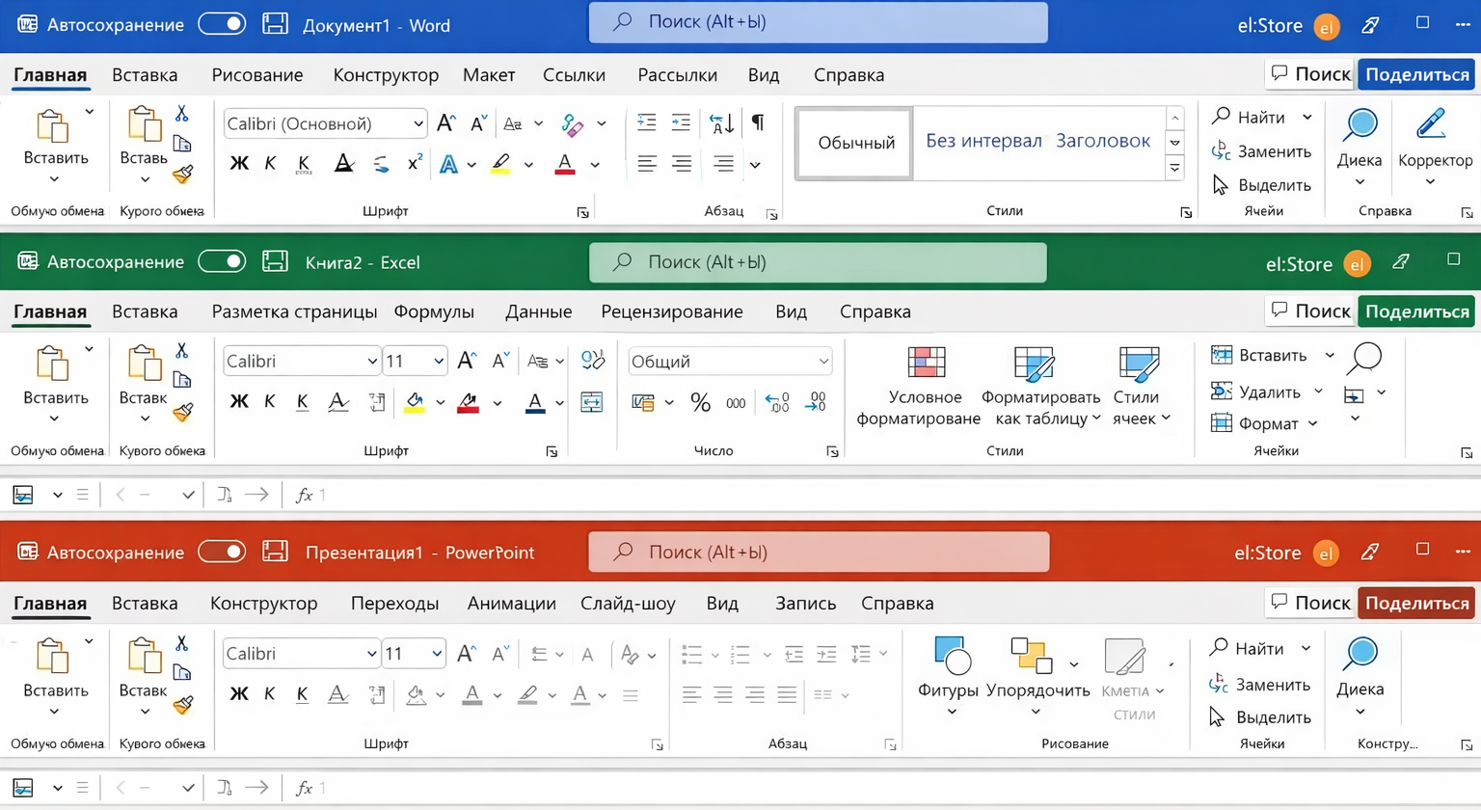1481x810 pixels.
Task: Open the Анимации tab in PowerPoint
Action: 511,604
